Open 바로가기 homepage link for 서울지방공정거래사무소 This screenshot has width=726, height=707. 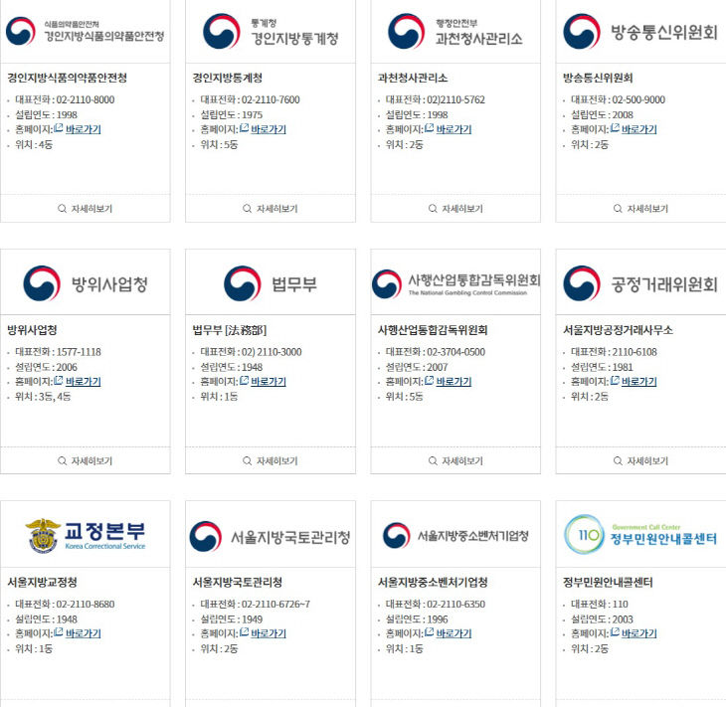click(638, 382)
